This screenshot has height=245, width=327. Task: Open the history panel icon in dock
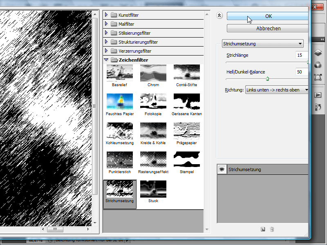click(x=318, y=107)
